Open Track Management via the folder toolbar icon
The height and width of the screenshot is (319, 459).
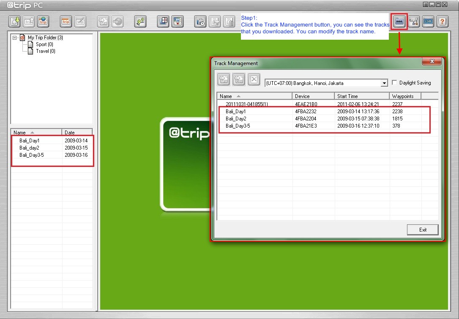(399, 22)
